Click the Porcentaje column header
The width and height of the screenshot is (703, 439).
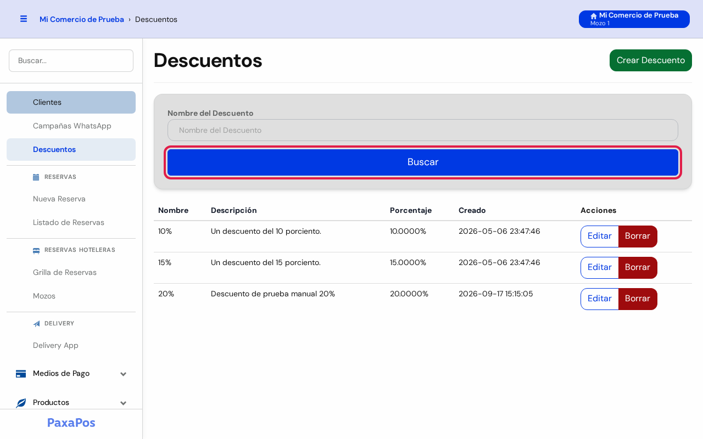[411, 211]
